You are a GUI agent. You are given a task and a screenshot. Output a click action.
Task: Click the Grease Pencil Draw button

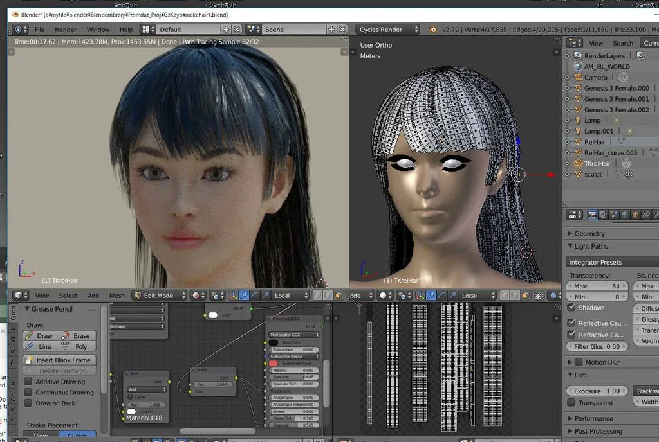coord(41,335)
